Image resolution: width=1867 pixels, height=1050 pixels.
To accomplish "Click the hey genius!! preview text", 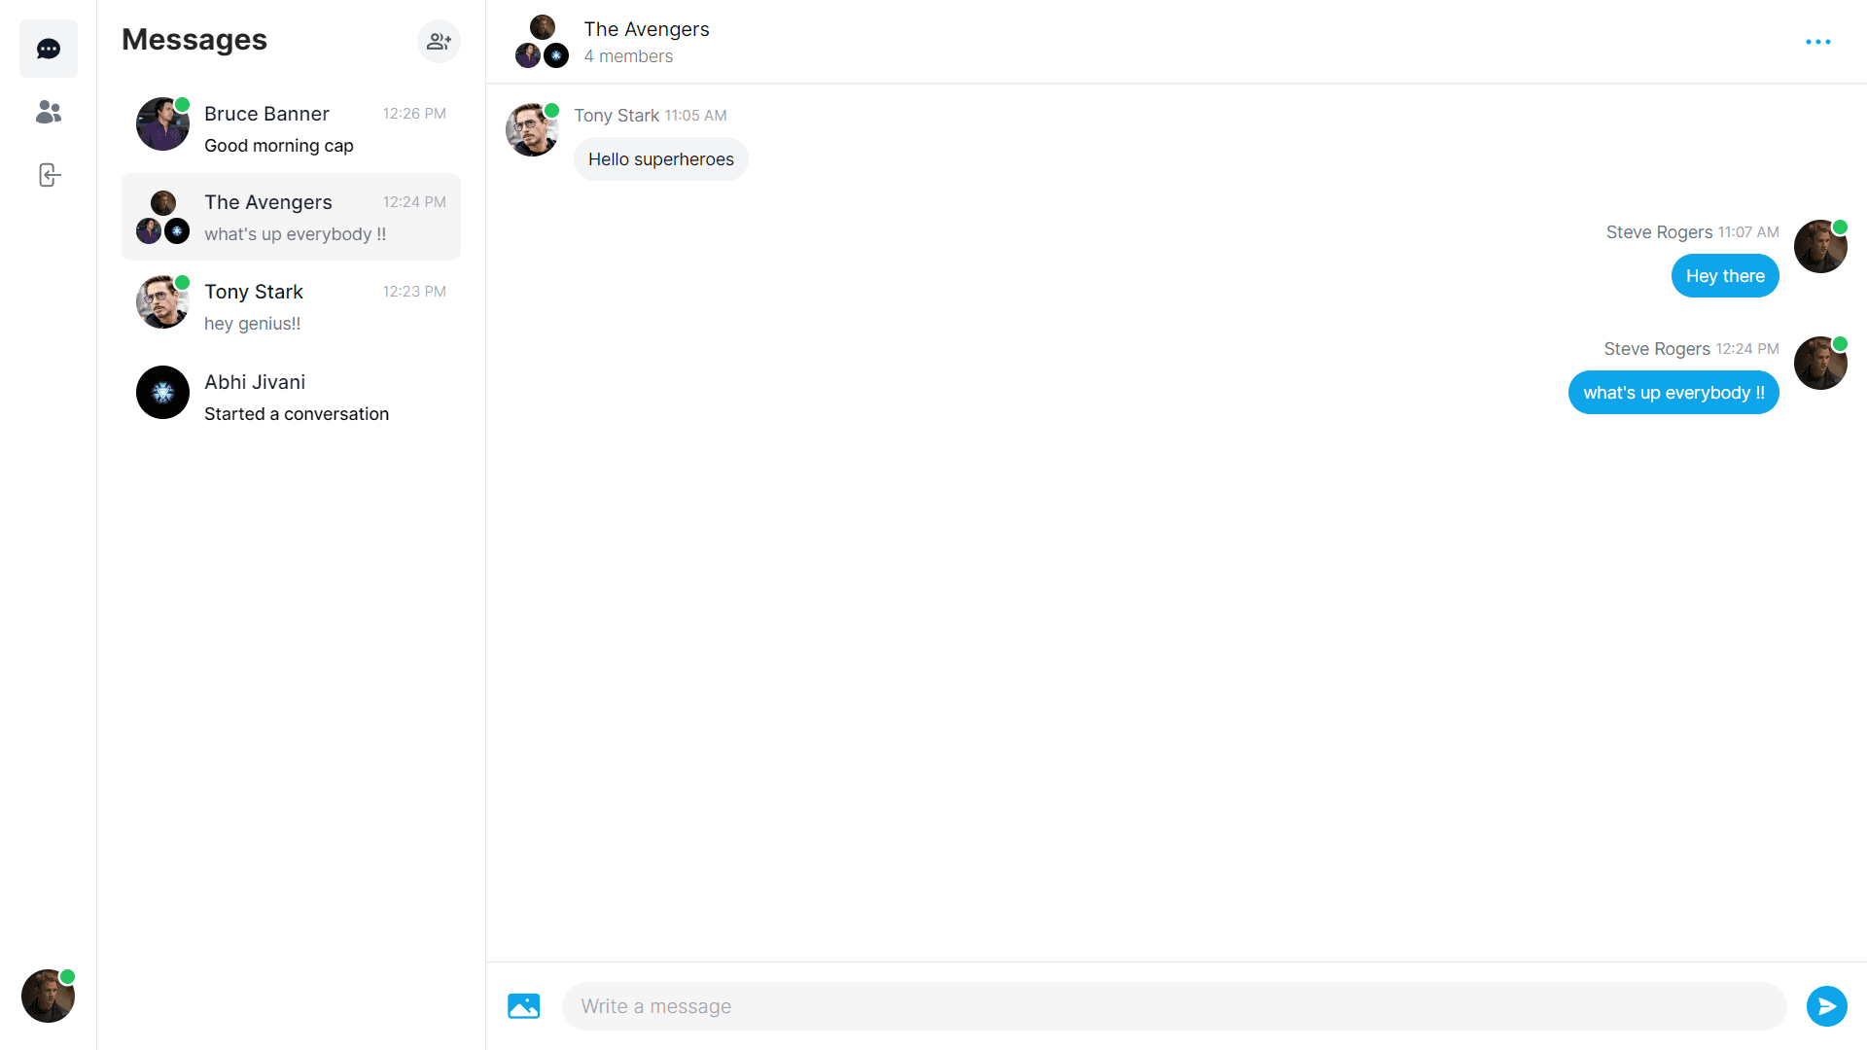I will (x=252, y=324).
